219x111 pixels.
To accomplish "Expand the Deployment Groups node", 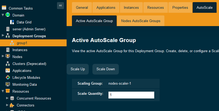I will pos(3,36).
